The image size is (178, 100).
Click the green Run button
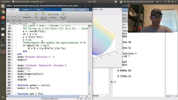pyautogui.click(x=36, y=14)
